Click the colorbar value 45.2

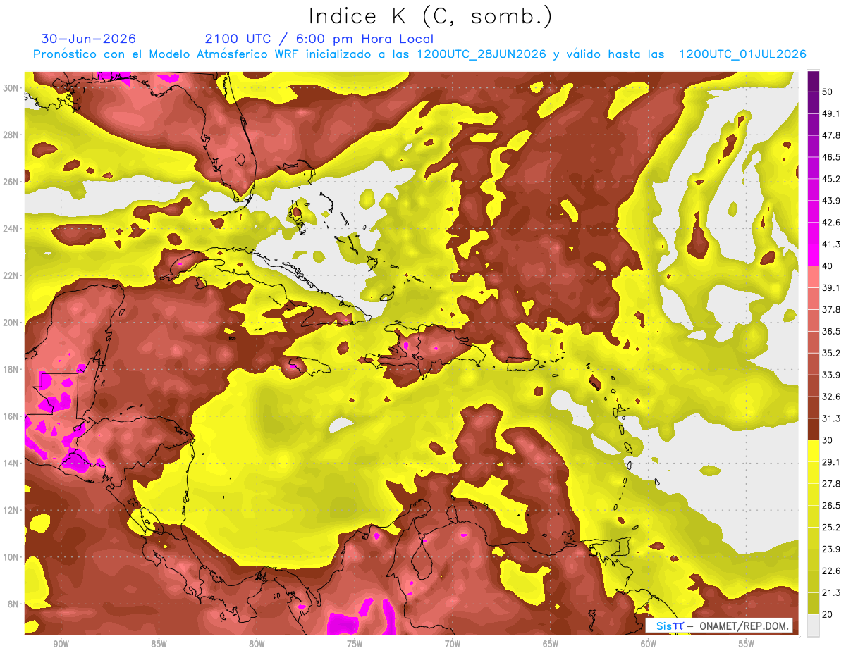tap(830, 179)
